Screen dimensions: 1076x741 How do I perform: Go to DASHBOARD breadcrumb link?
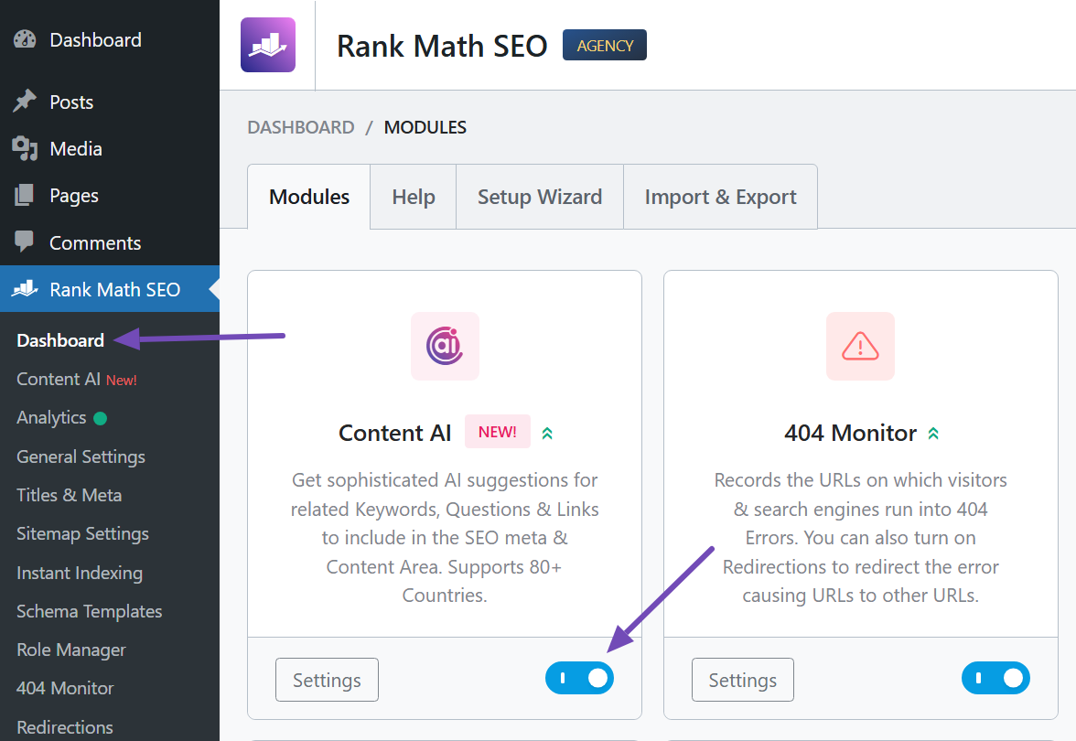pos(301,127)
